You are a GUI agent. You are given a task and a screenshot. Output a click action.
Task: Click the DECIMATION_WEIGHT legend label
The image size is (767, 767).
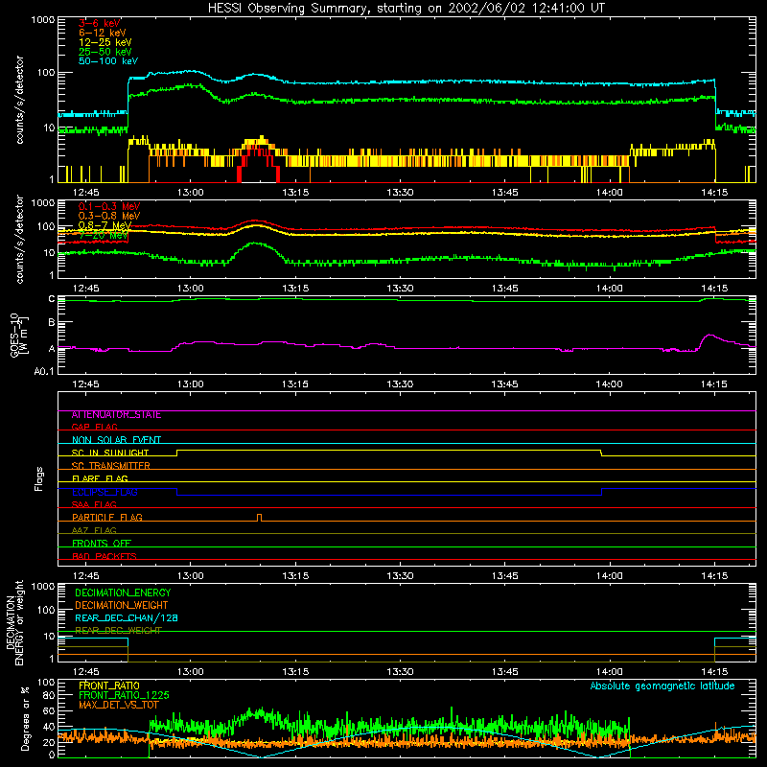point(122,605)
